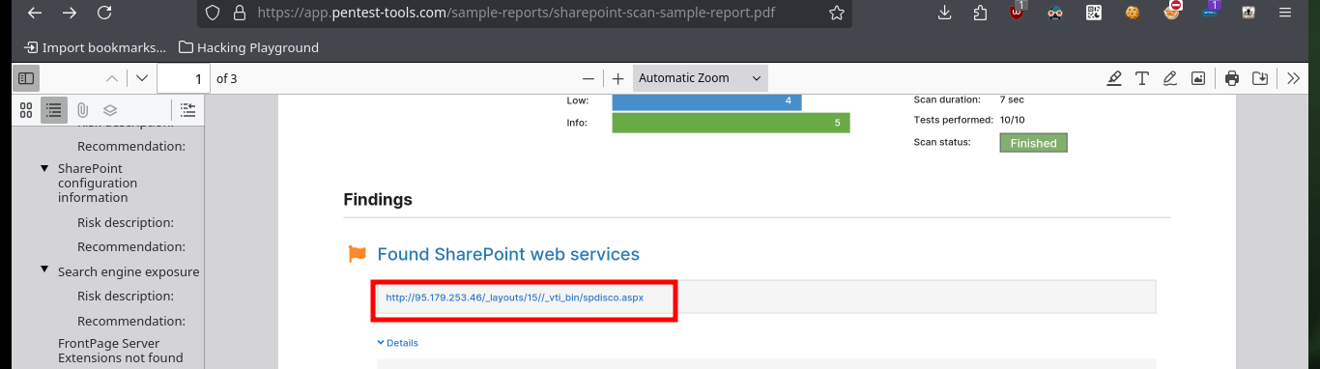Screen dimensions: 1320x369
Task: Open Found SharePoint web services heading
Action: pos(508,254)
